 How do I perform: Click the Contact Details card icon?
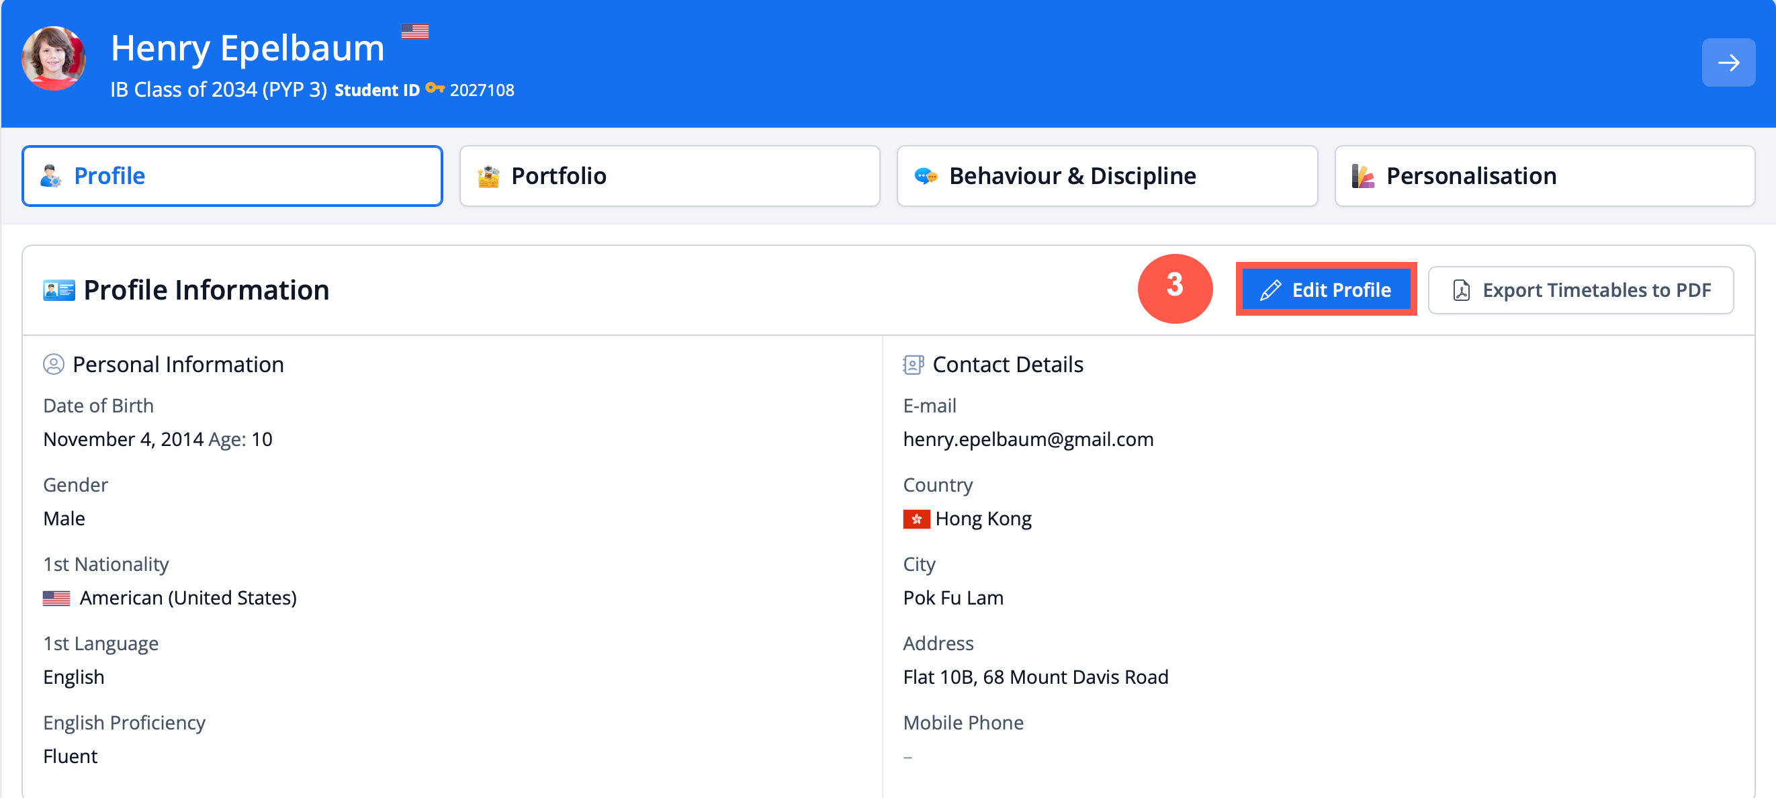[913, 364]
